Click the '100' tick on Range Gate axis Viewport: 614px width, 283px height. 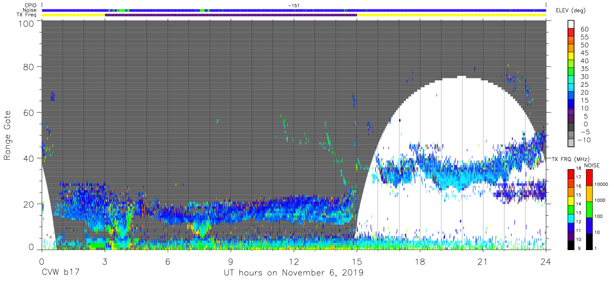point(26,23)
